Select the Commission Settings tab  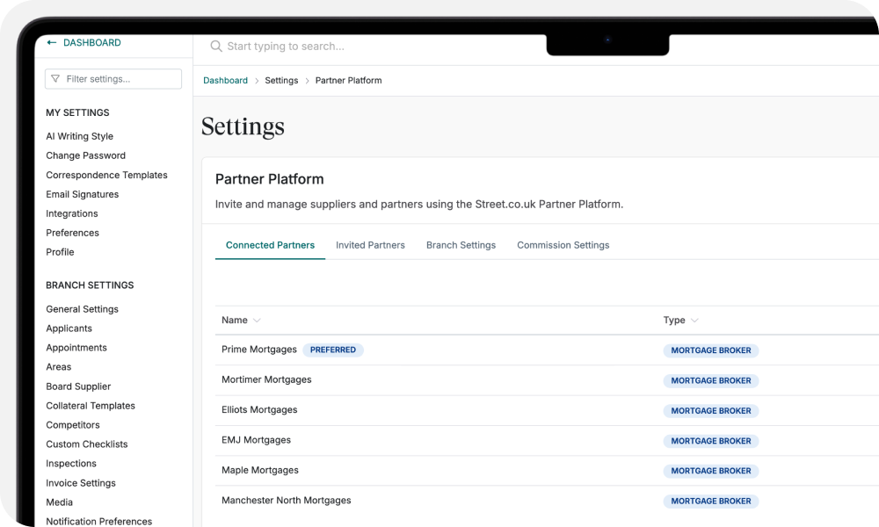coord(563,245)
